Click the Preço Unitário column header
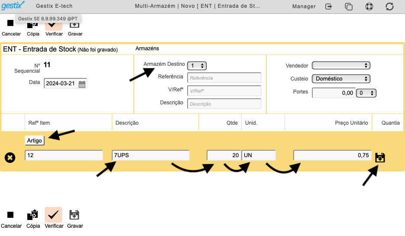405x236 pixels. tap(351, 123)
